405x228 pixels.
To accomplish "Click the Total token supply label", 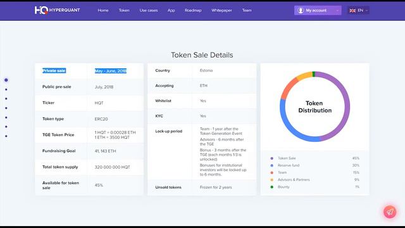I will coord(60,167).
